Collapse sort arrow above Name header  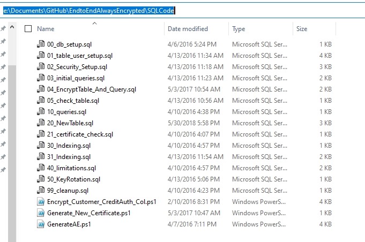click(95, 23)
